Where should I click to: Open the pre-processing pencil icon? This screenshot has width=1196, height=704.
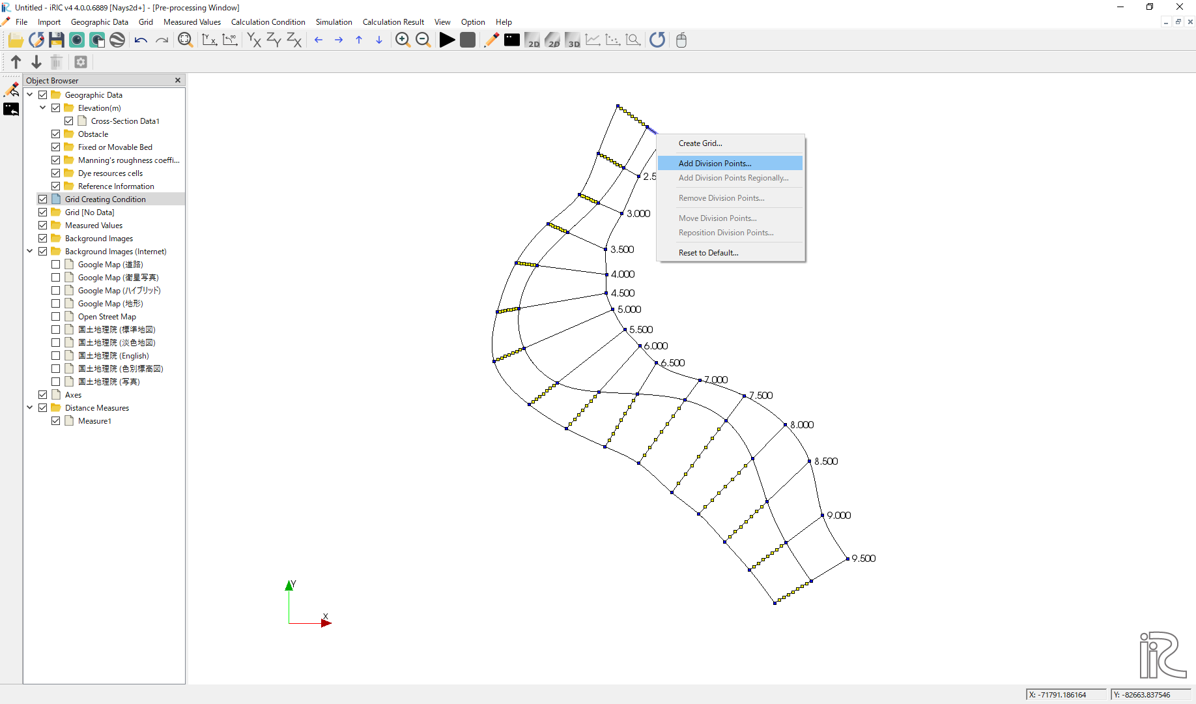coord(492,40)
